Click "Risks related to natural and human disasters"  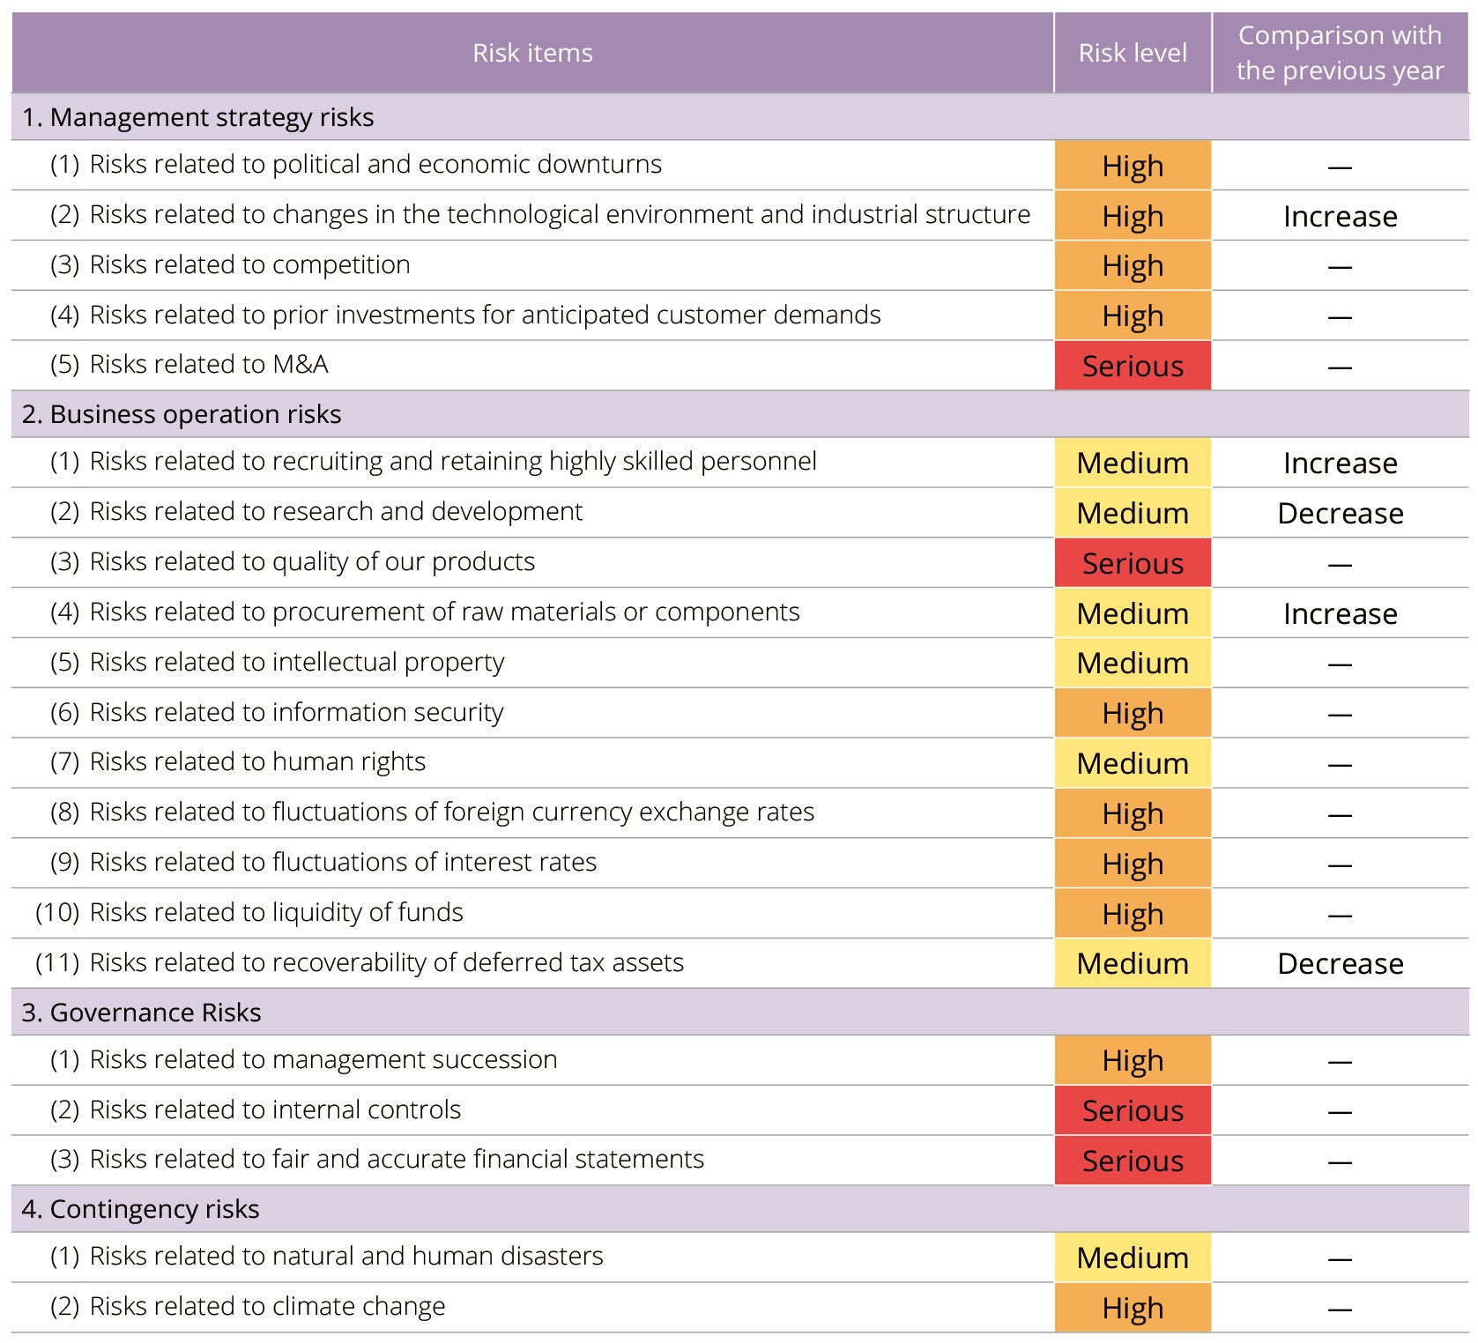(346, 1256)
